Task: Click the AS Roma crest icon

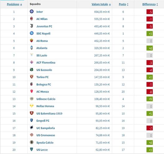Action: click(x=32, y=41)
